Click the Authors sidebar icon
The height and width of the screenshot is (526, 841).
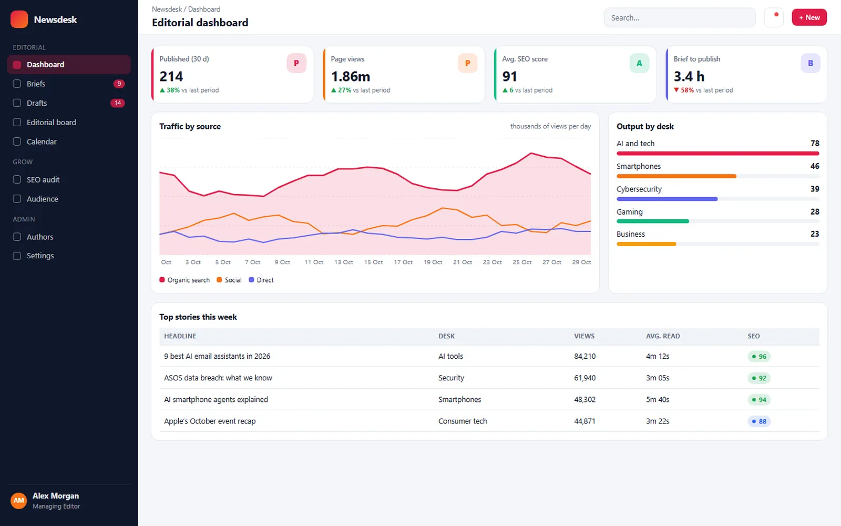pos(17,237)
